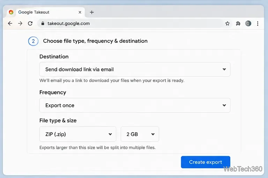Open the 2 GB size dropdown
268x178 pixels.
(x=140, y=134)
